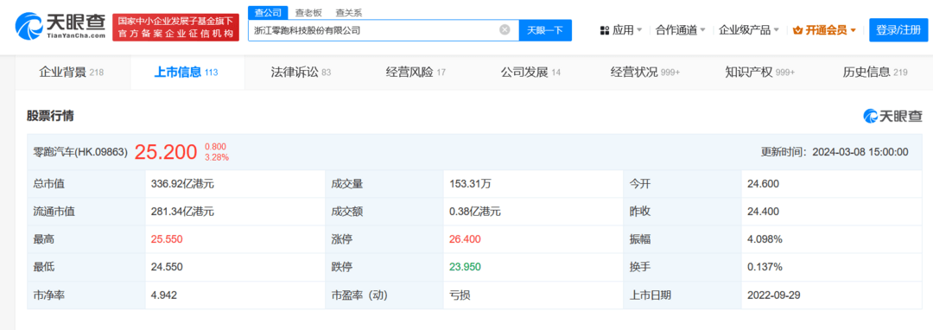The image size is (933, 330).
Task: Click the TianYanCha logo in the header
Action: [60, 27]
